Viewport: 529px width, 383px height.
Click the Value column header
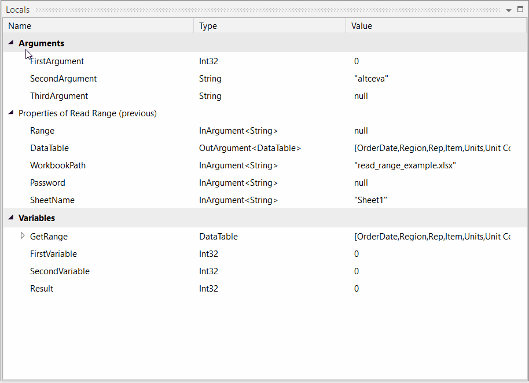436,26
